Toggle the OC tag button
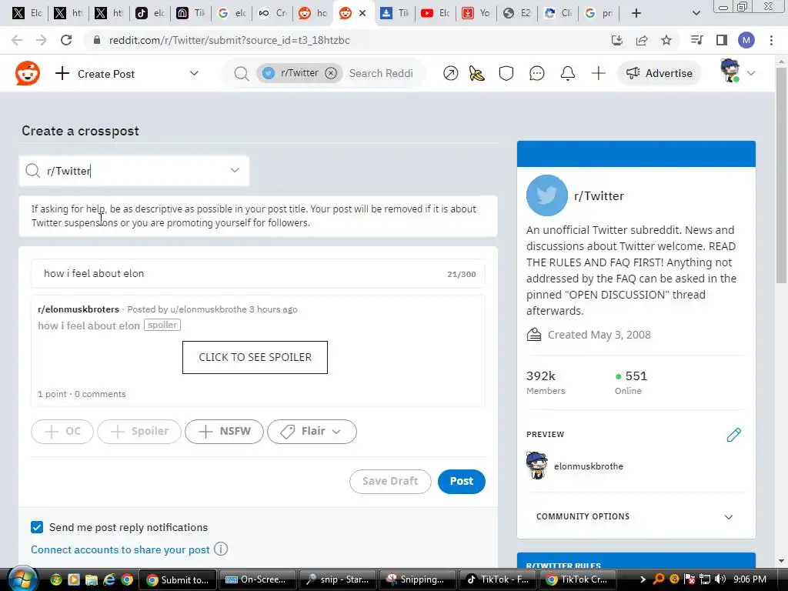This screenshot has width=788, height=591. [x=62, y=431]
